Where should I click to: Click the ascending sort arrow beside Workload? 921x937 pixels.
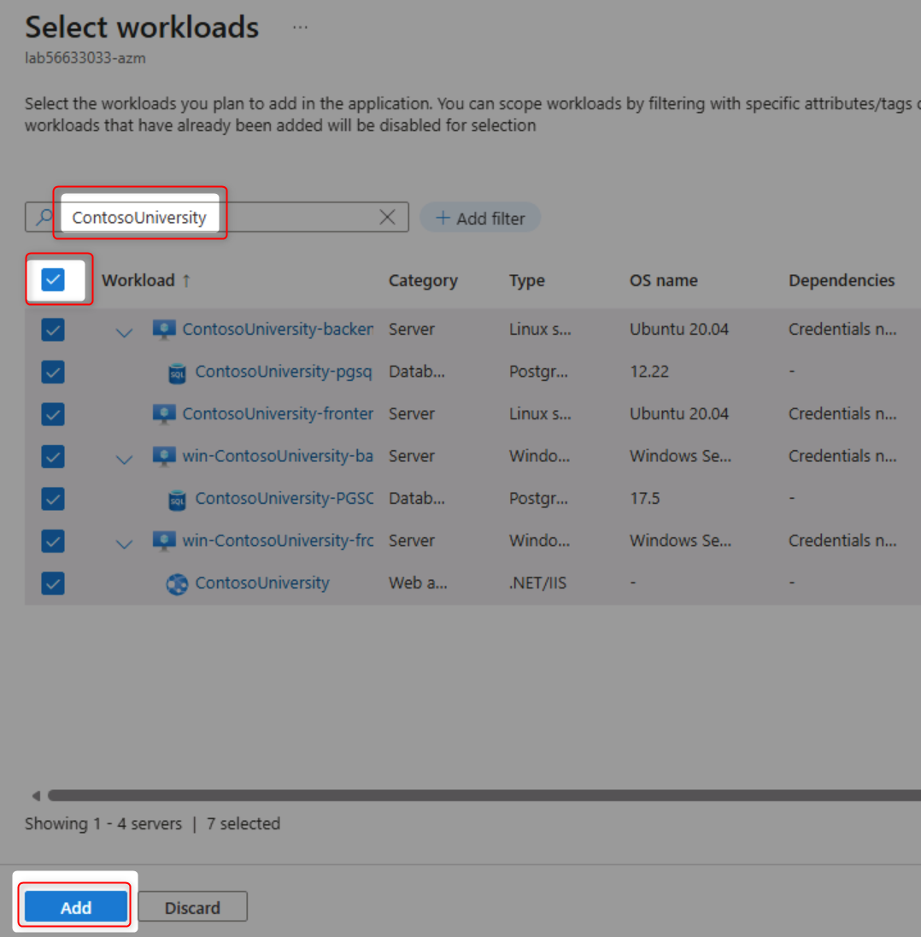[x=186, y=280]
